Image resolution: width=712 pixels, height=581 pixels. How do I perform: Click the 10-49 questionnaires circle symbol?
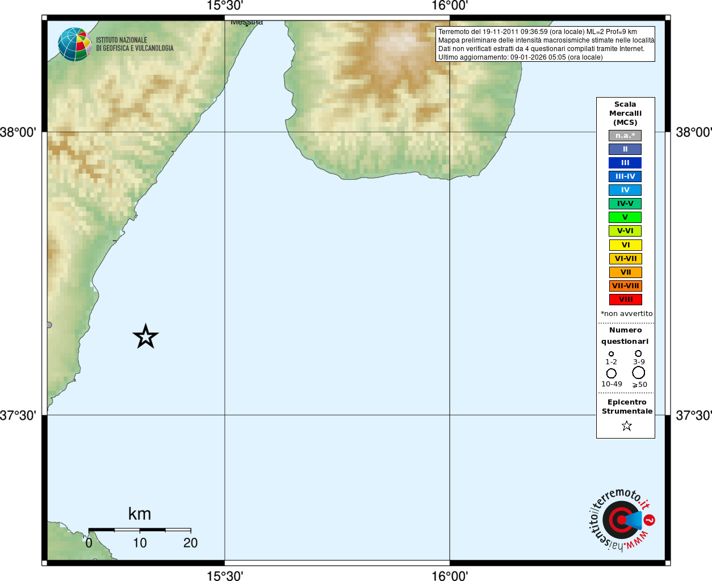click(612, 373)
